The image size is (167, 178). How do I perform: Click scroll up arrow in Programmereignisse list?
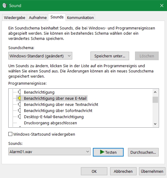(x=155, y=92)
